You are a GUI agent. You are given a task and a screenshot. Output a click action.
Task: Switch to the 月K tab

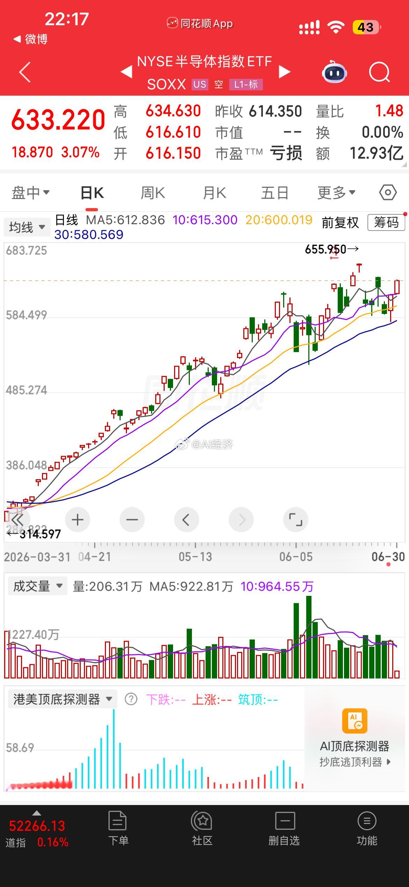click(214, 193)
